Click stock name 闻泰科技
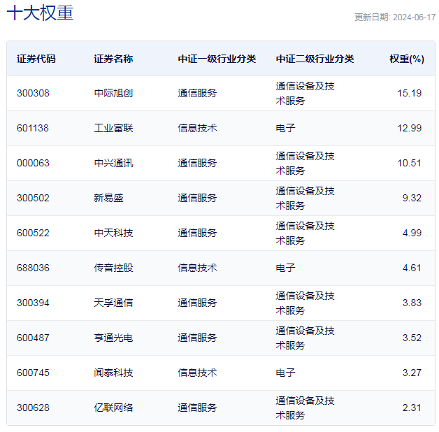The width and height of the screenshot is (439, 432). 113,373
